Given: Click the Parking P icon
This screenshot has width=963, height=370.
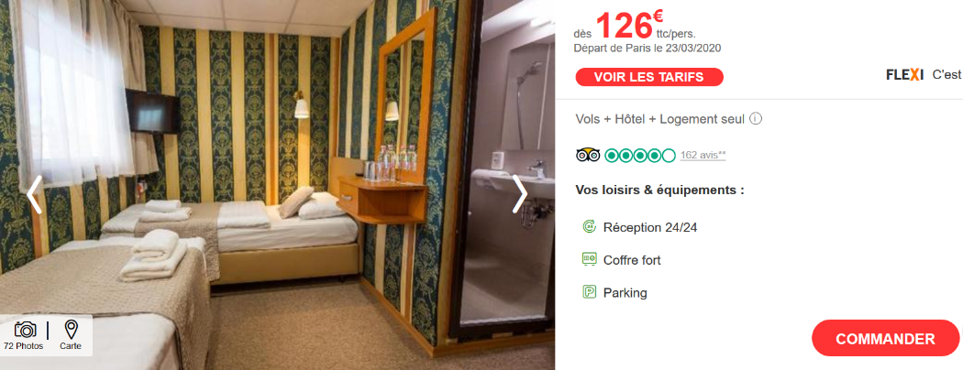Looking at the screenshot, I should click(x=589, y=292).
